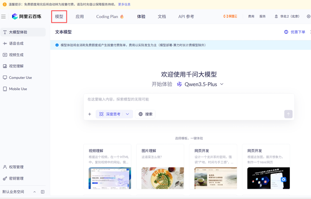Open the 服务 menu
311x199 pixels.
coord(262,17)
